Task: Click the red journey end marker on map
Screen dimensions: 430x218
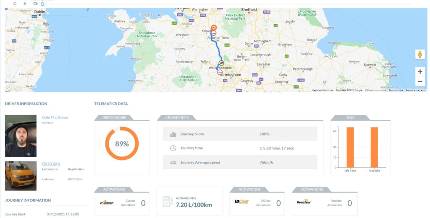Action: coord(220,72)
